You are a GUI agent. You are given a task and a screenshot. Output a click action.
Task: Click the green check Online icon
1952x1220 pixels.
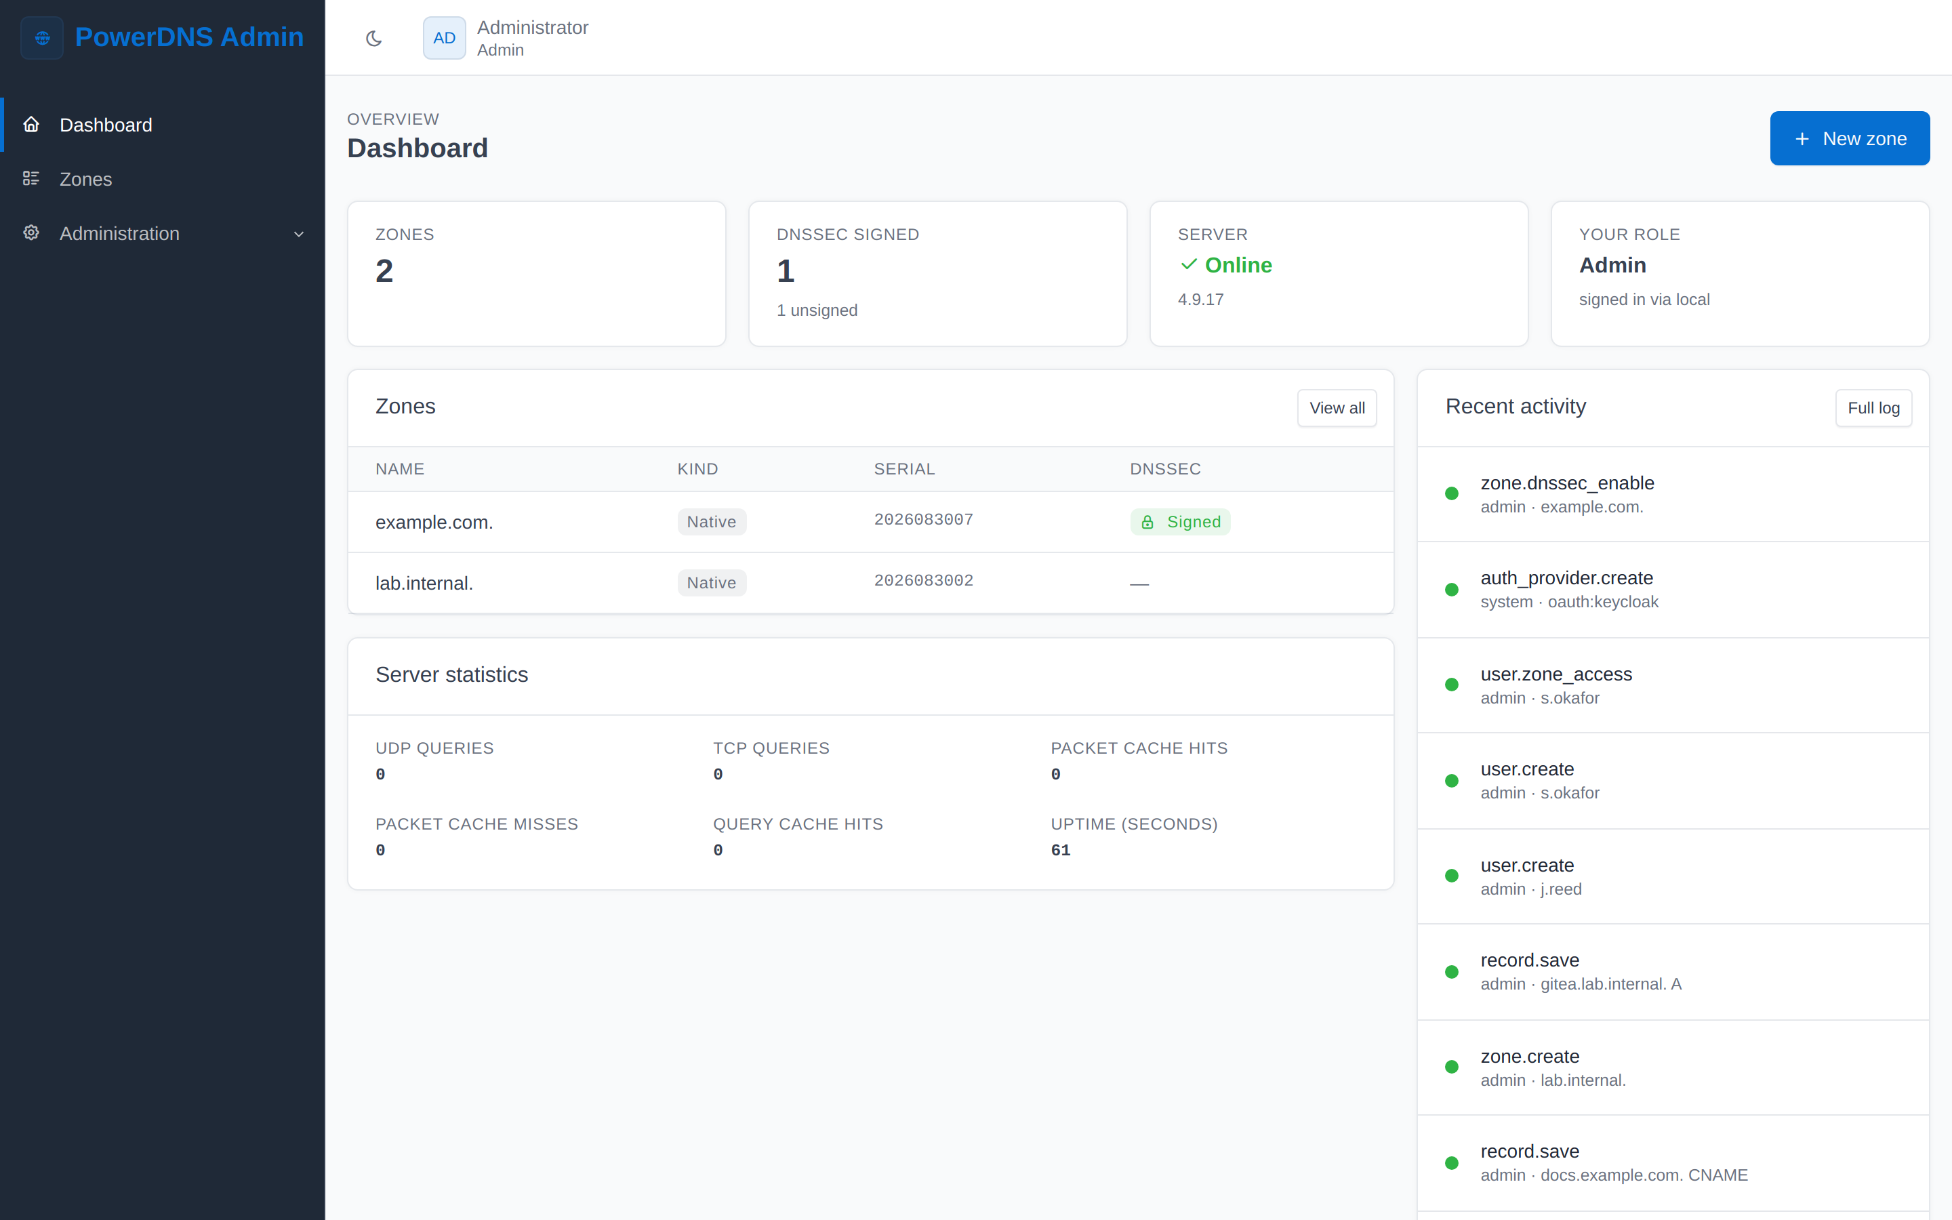pos(1188,264)
